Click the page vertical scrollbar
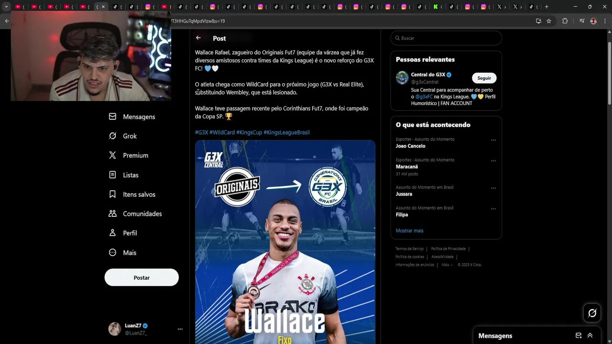612x344 pixels. (609, 74)
